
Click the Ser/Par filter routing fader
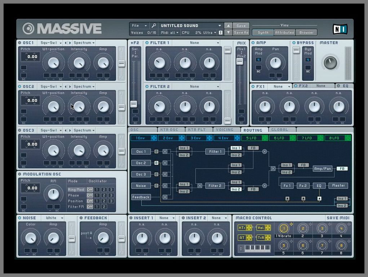[x=134, y=104]
